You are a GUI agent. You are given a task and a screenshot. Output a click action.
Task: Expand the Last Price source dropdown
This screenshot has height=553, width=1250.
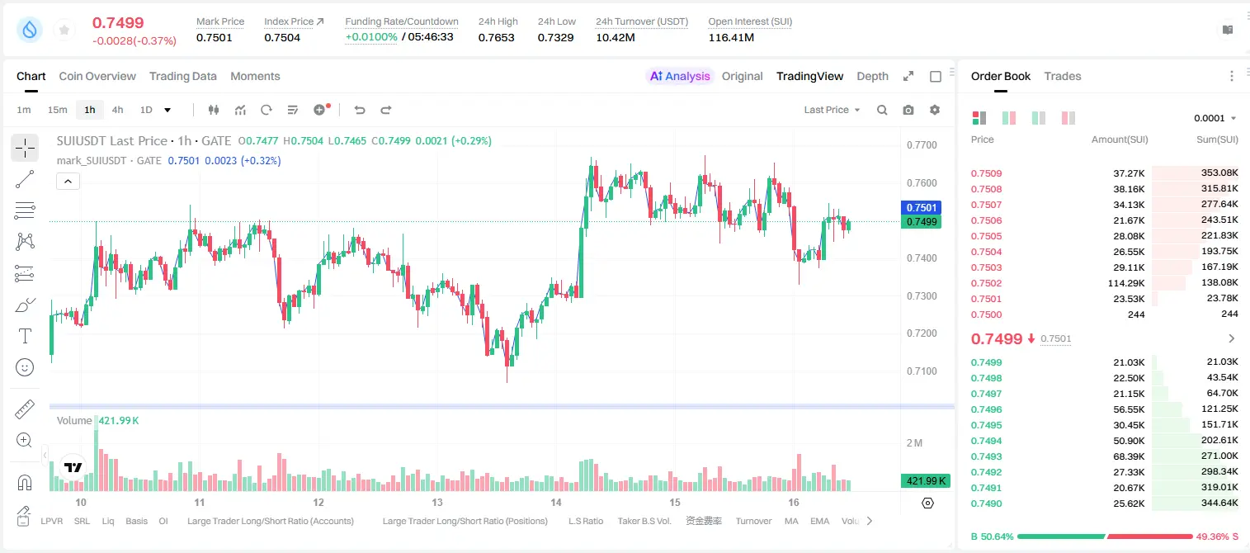[x=832, y=110]
